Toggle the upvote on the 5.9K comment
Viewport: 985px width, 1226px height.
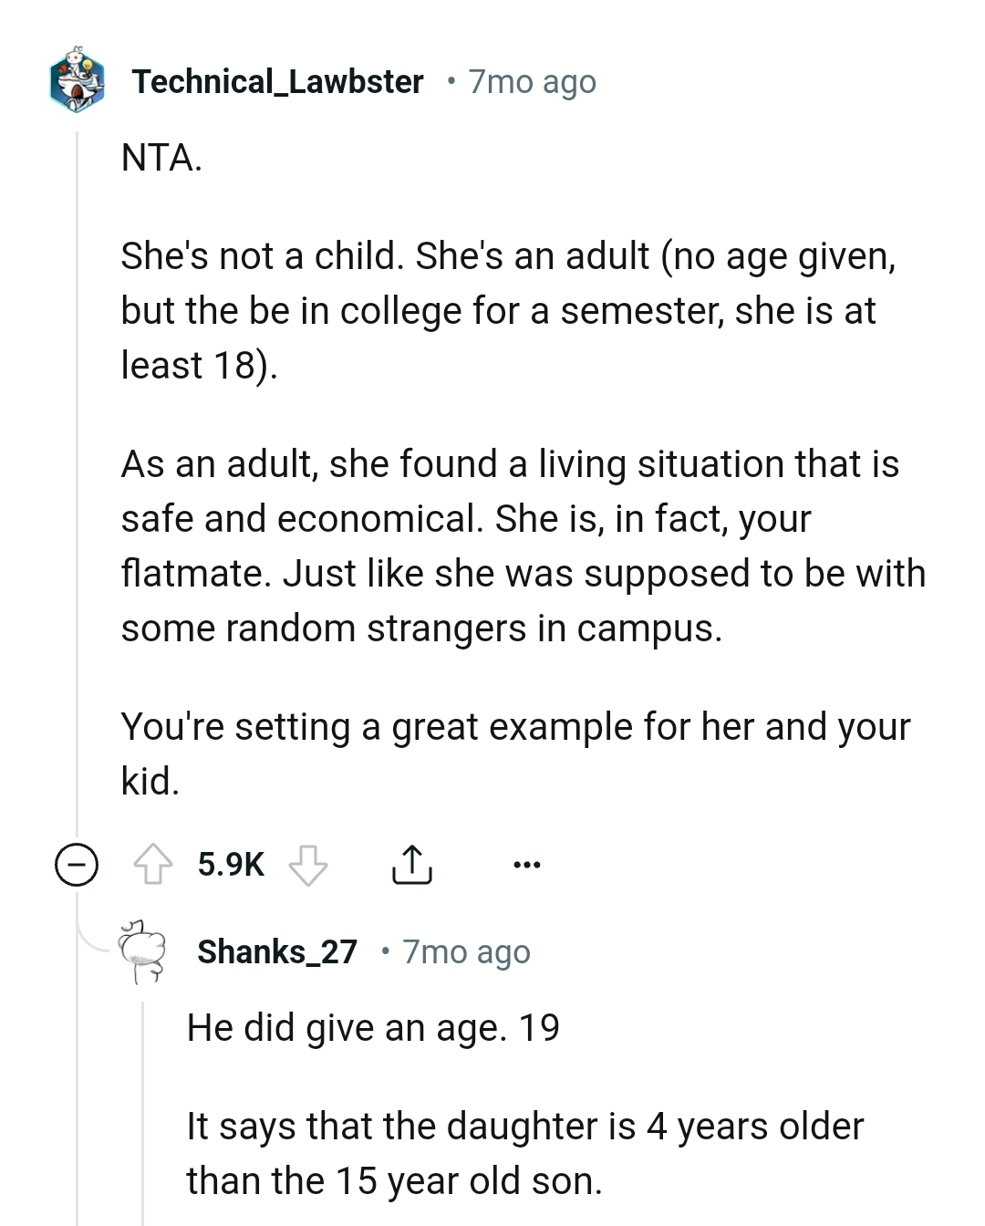152,863
